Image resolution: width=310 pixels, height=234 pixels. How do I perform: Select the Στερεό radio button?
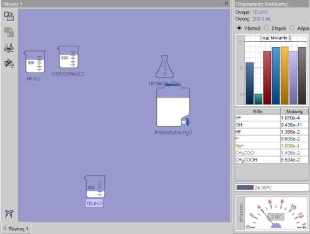[267, 28]
